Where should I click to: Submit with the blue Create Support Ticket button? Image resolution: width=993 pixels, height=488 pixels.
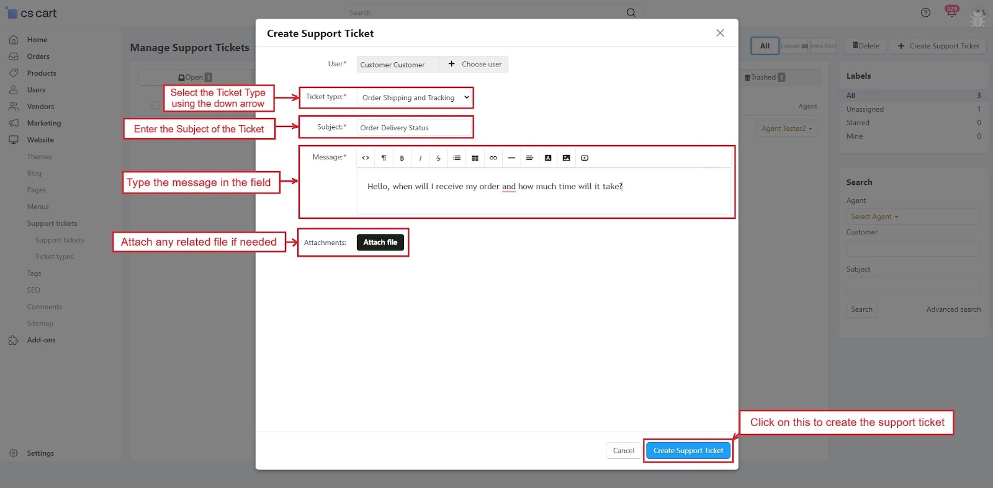688,451
